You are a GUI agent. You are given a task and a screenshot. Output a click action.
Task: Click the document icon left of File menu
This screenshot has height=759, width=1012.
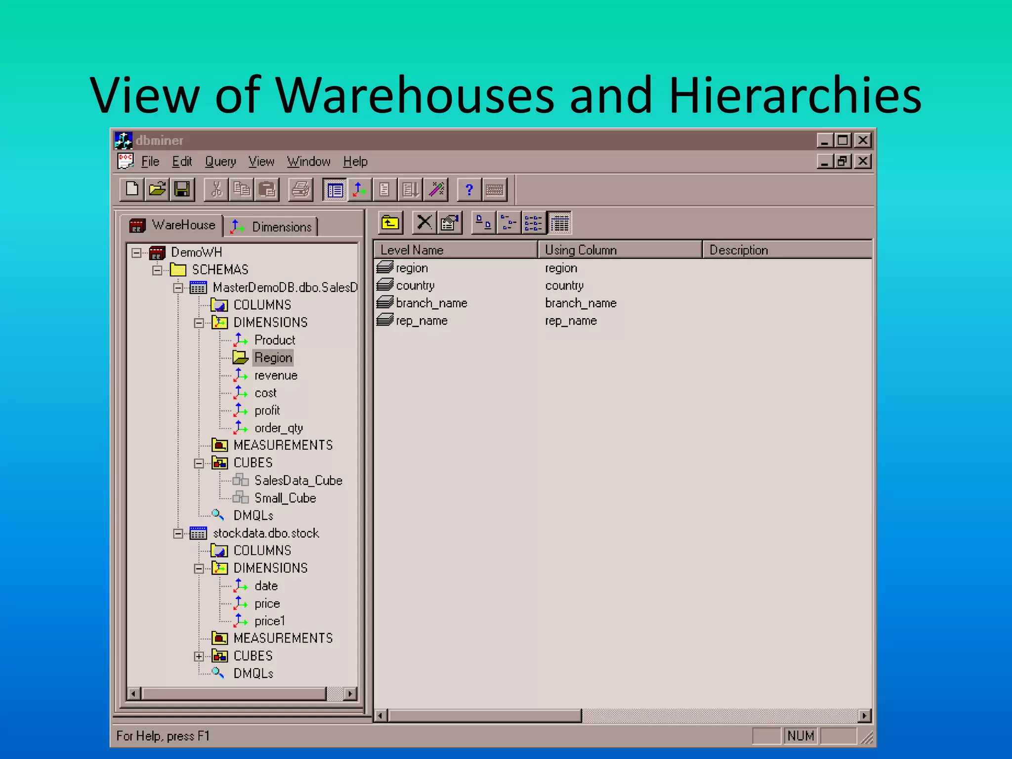pyautogui.click(x=126, y=161)
